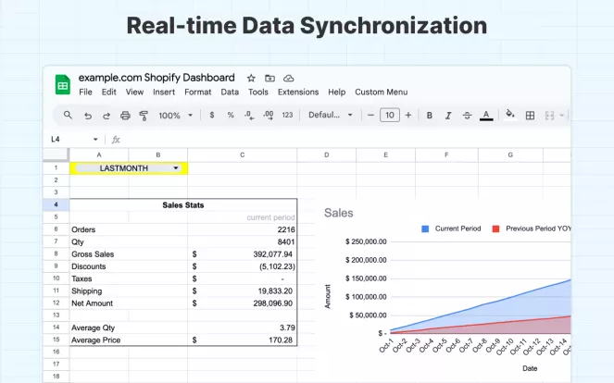
Task: Open the Google Sheets home icon
Action: pyautogui.click(x=63, y=84)
